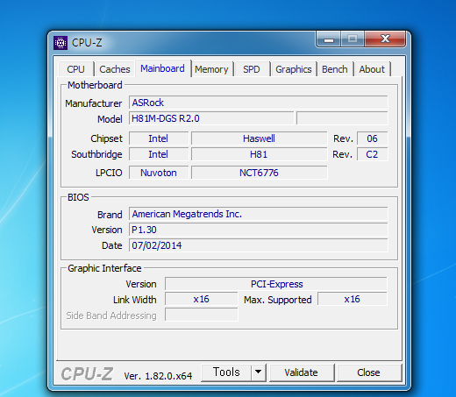Click the NCT6776 LPCIO model value

pyautogui.click(x=259, y=173)
